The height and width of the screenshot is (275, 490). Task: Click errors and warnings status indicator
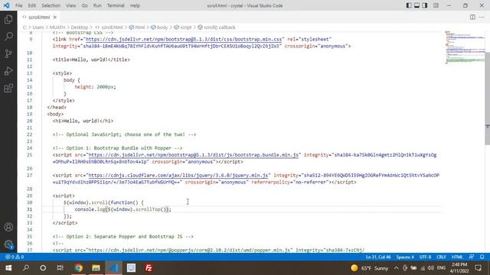coord(15,257)
